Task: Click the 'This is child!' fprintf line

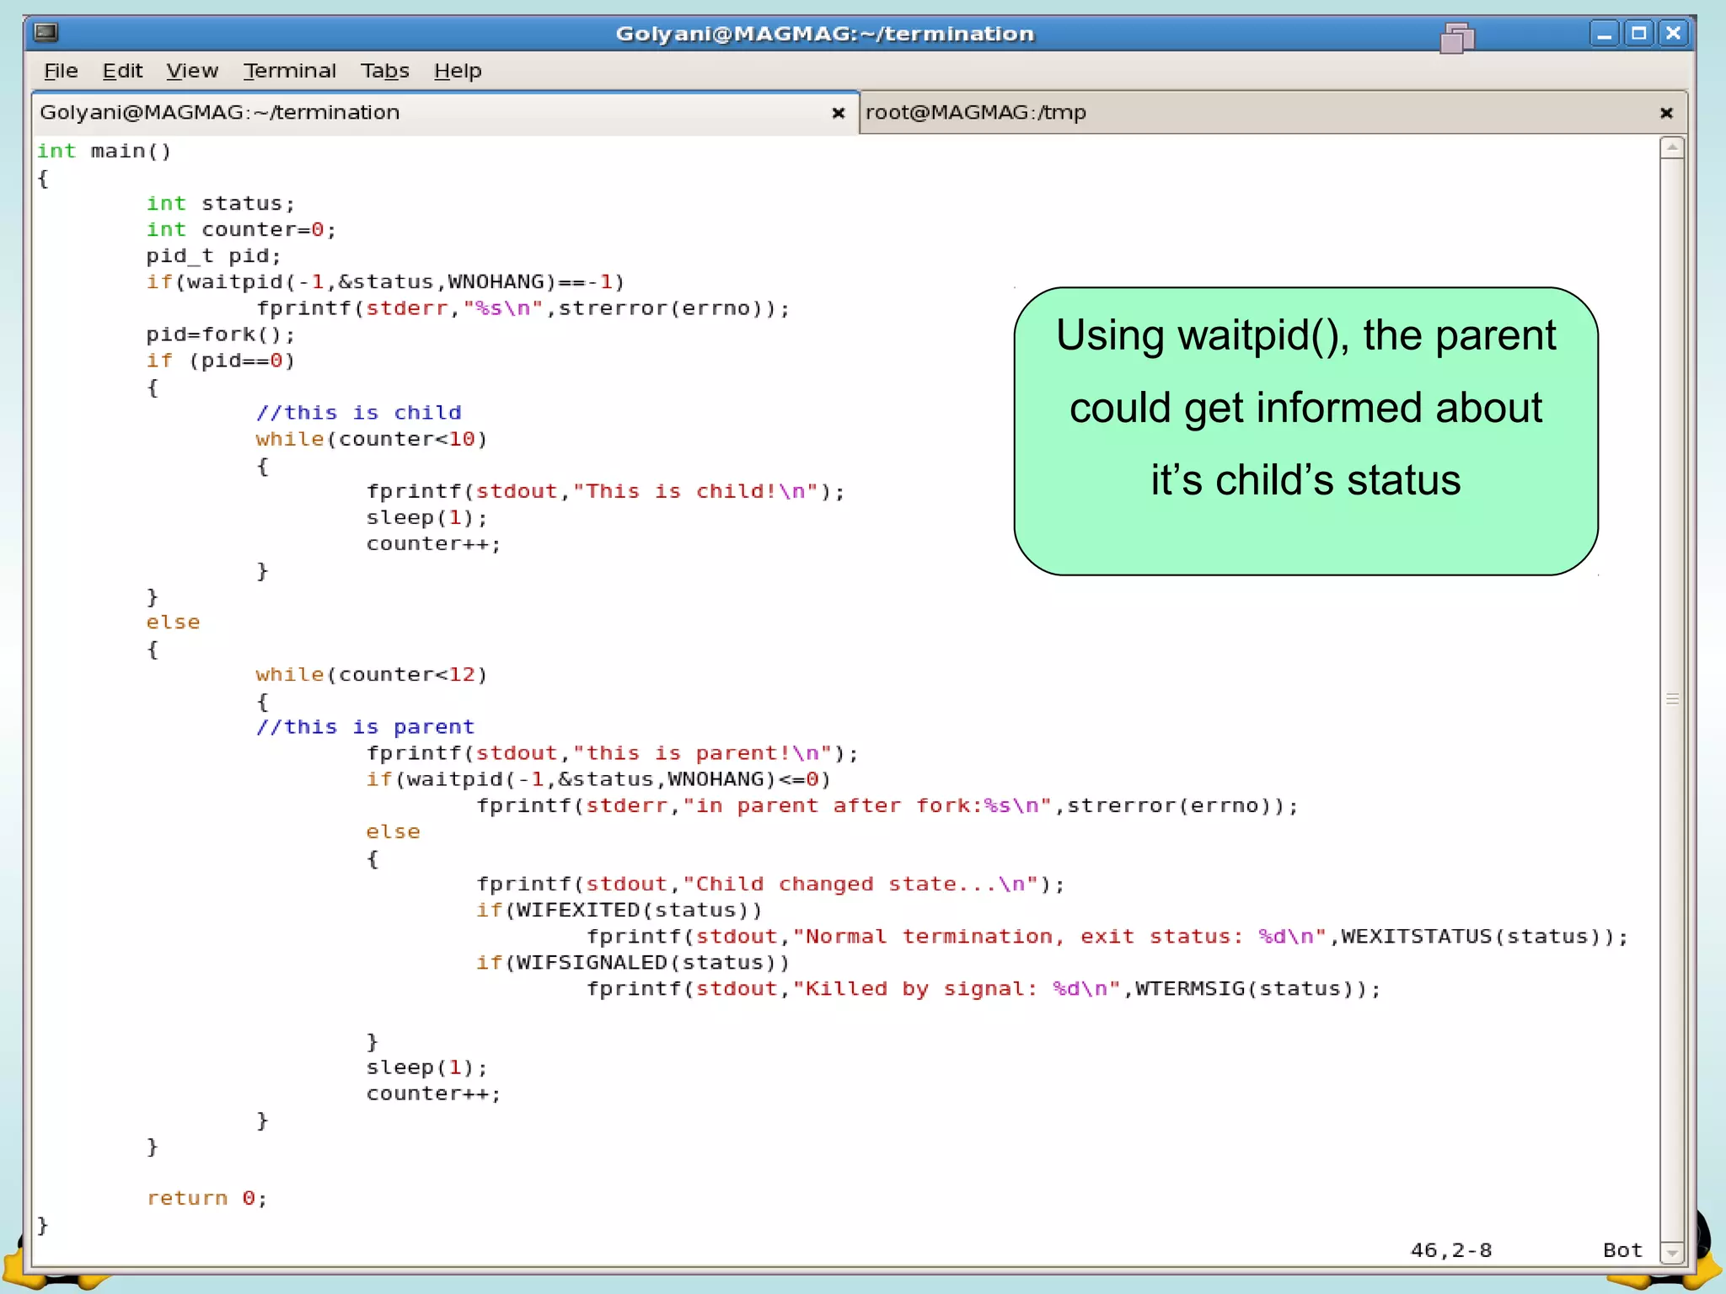Action: point(606,492)
